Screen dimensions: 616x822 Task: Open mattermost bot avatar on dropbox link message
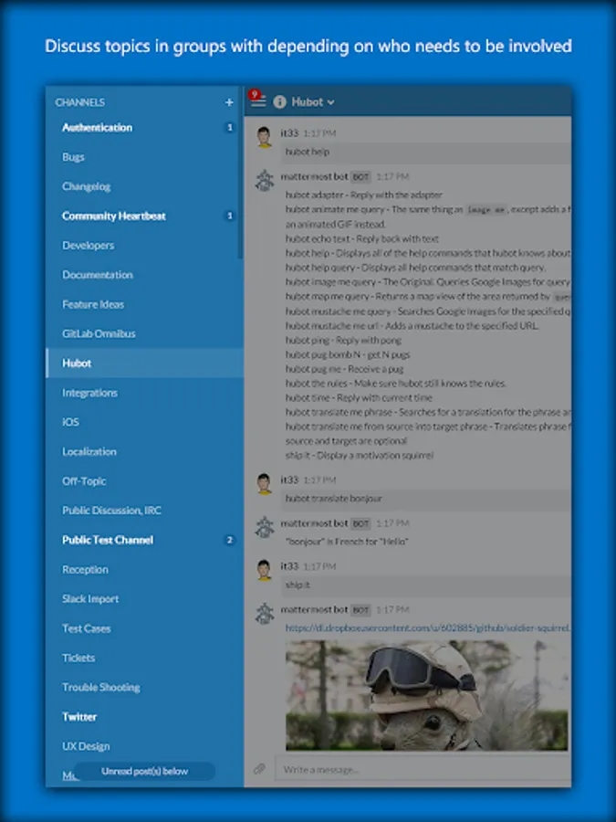pos(265,614)
